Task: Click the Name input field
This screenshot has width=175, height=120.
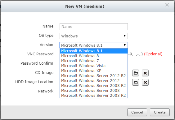Action: click(94, 27)
